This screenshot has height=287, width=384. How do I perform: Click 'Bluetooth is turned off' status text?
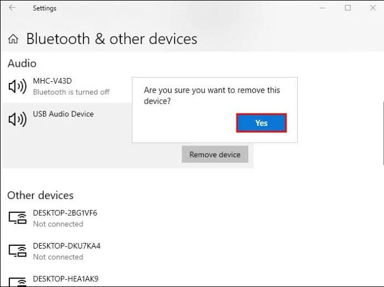tap(71, 92)
